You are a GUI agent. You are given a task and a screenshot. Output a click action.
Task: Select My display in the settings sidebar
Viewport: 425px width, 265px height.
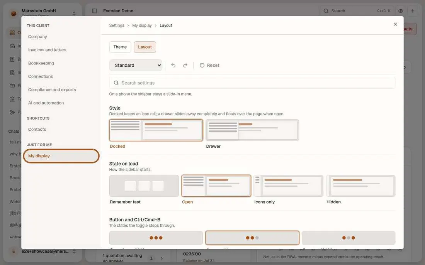tap(61, 156)
